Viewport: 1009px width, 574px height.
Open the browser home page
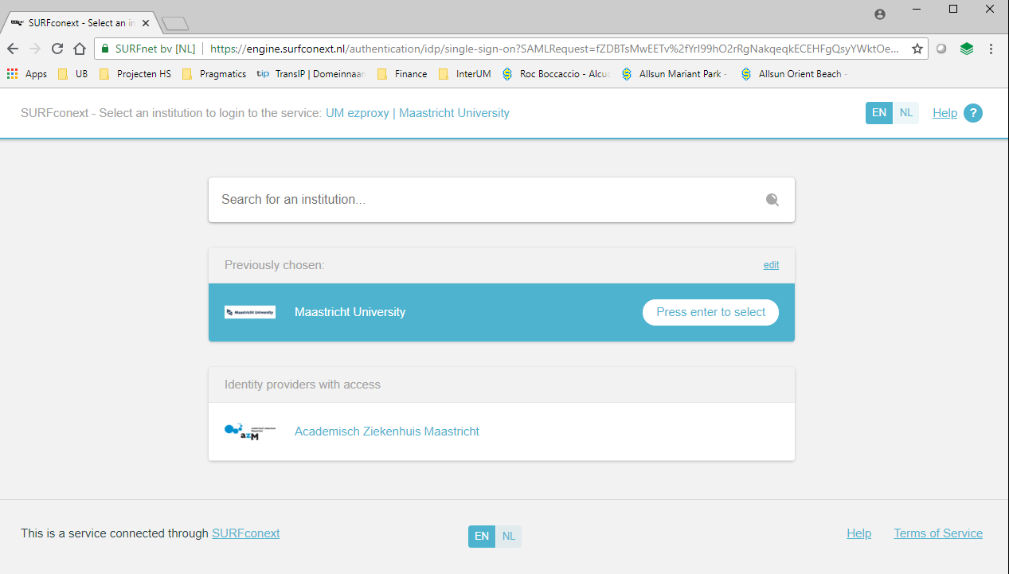click(x=80, y=49)
